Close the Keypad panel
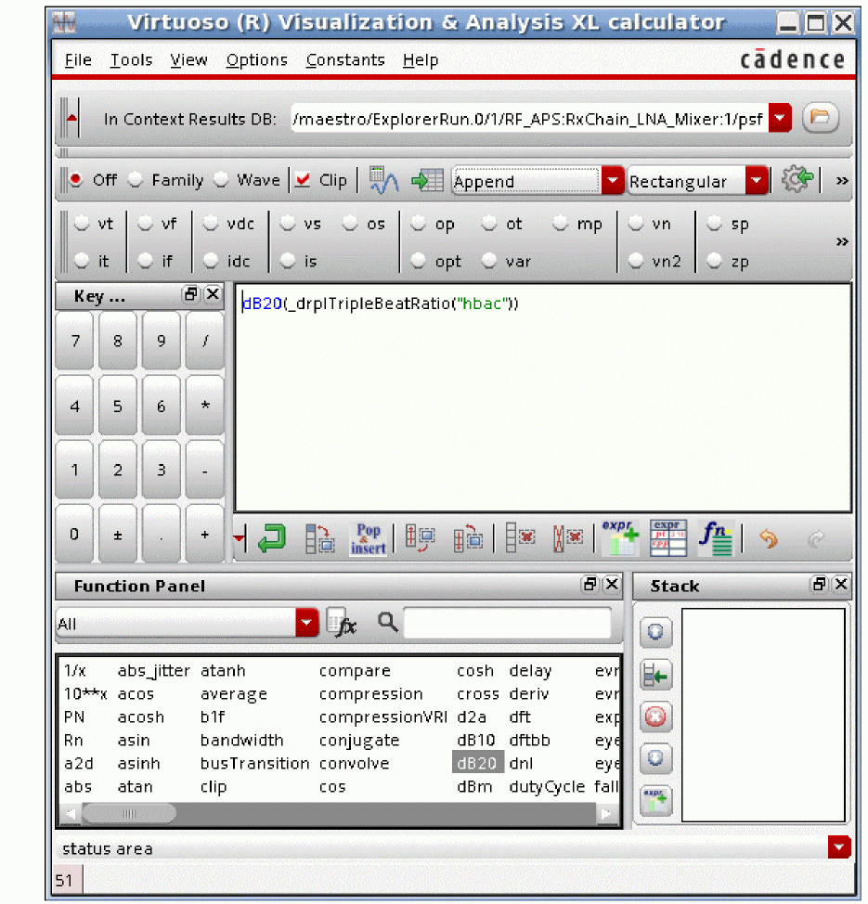The width and height of the screenshot is (868, 904). point(213,294)
